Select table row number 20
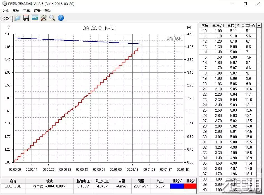Image resolution: width=264 pixels, height=195 pixels. click(227, 84)
